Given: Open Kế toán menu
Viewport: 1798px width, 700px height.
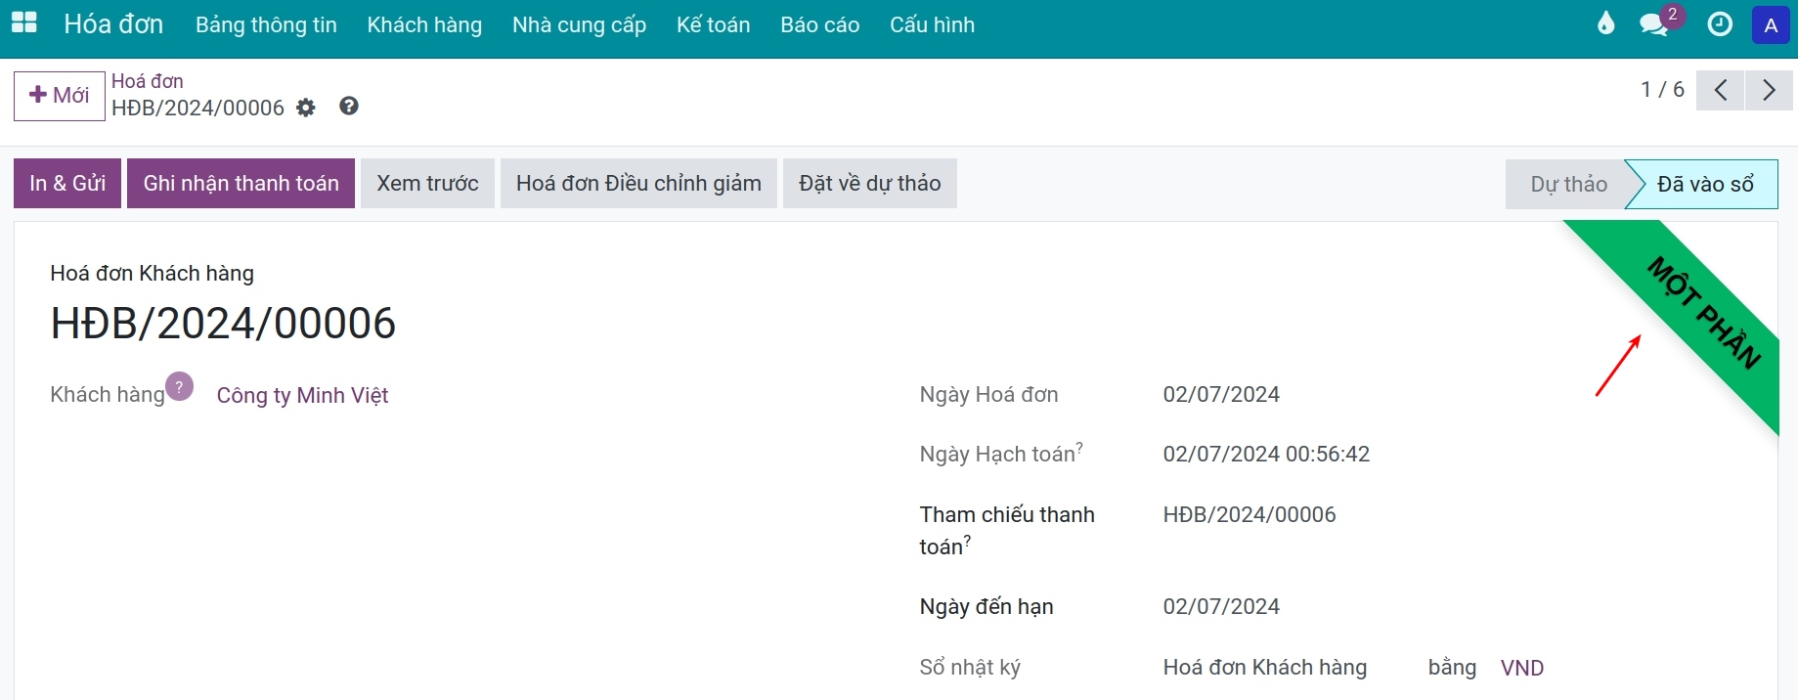Looking at the screenshot, I should click(x=713, y=25).
